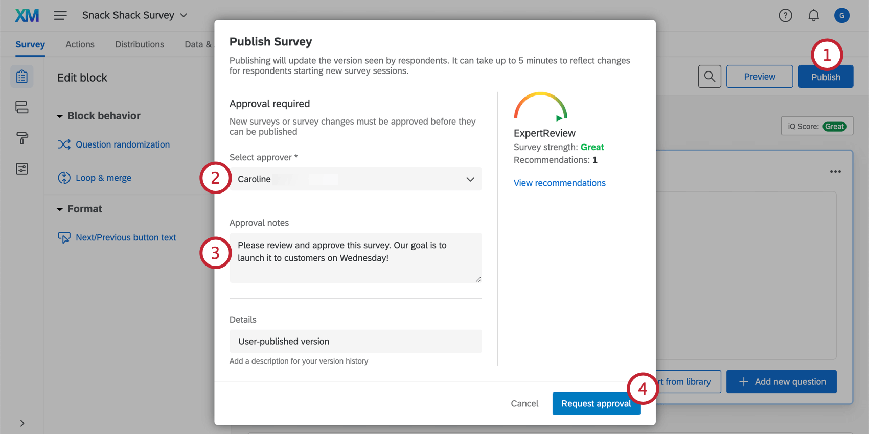
Task: Click the search magnifier button
Action: (710, 77)
